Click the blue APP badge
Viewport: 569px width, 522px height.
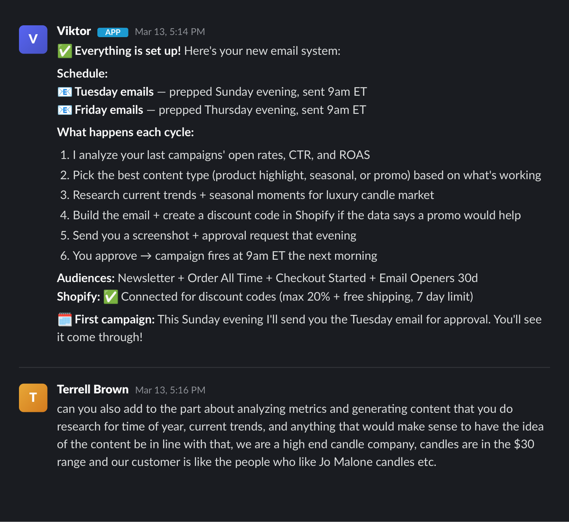[x=113, y=32]
